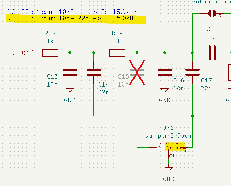Select the Fc=15.9kHz blue note text

coord(118,12)
